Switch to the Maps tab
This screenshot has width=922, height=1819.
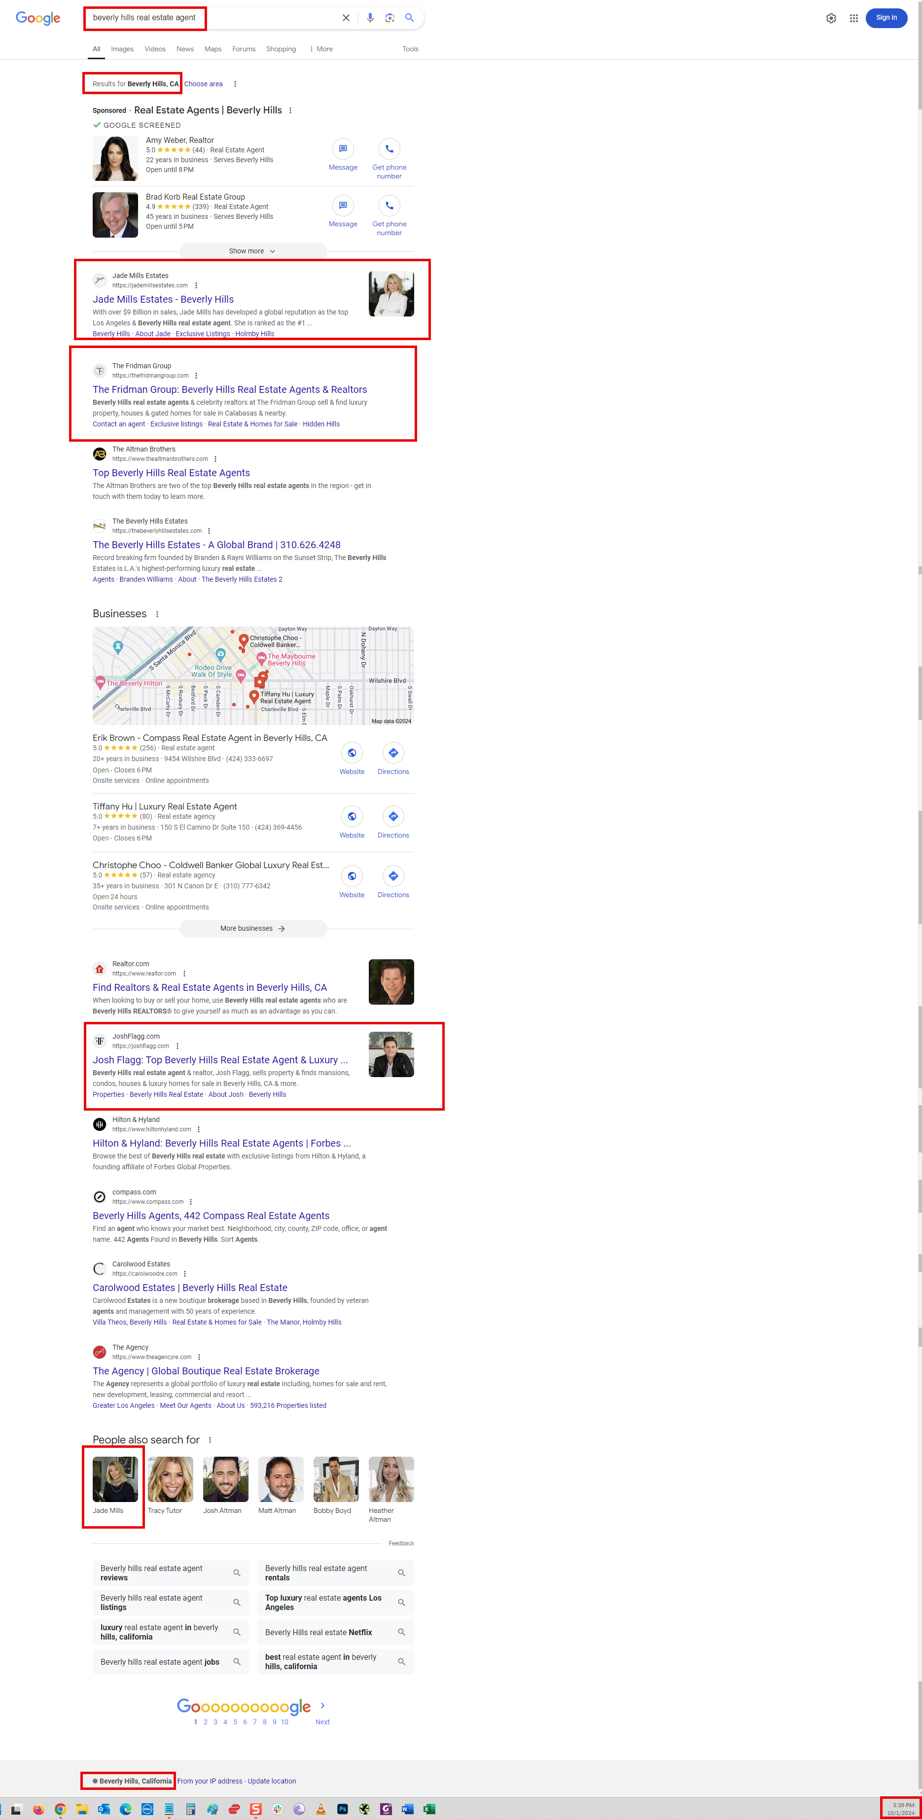point(213,49)
